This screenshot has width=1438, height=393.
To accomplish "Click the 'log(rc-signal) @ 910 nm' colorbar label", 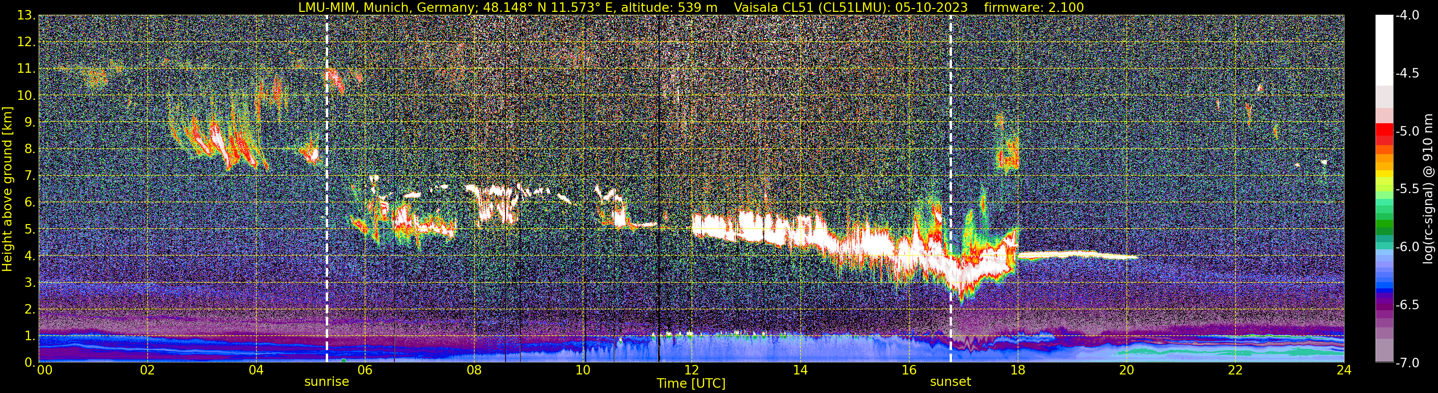I will pos(1428,189).
